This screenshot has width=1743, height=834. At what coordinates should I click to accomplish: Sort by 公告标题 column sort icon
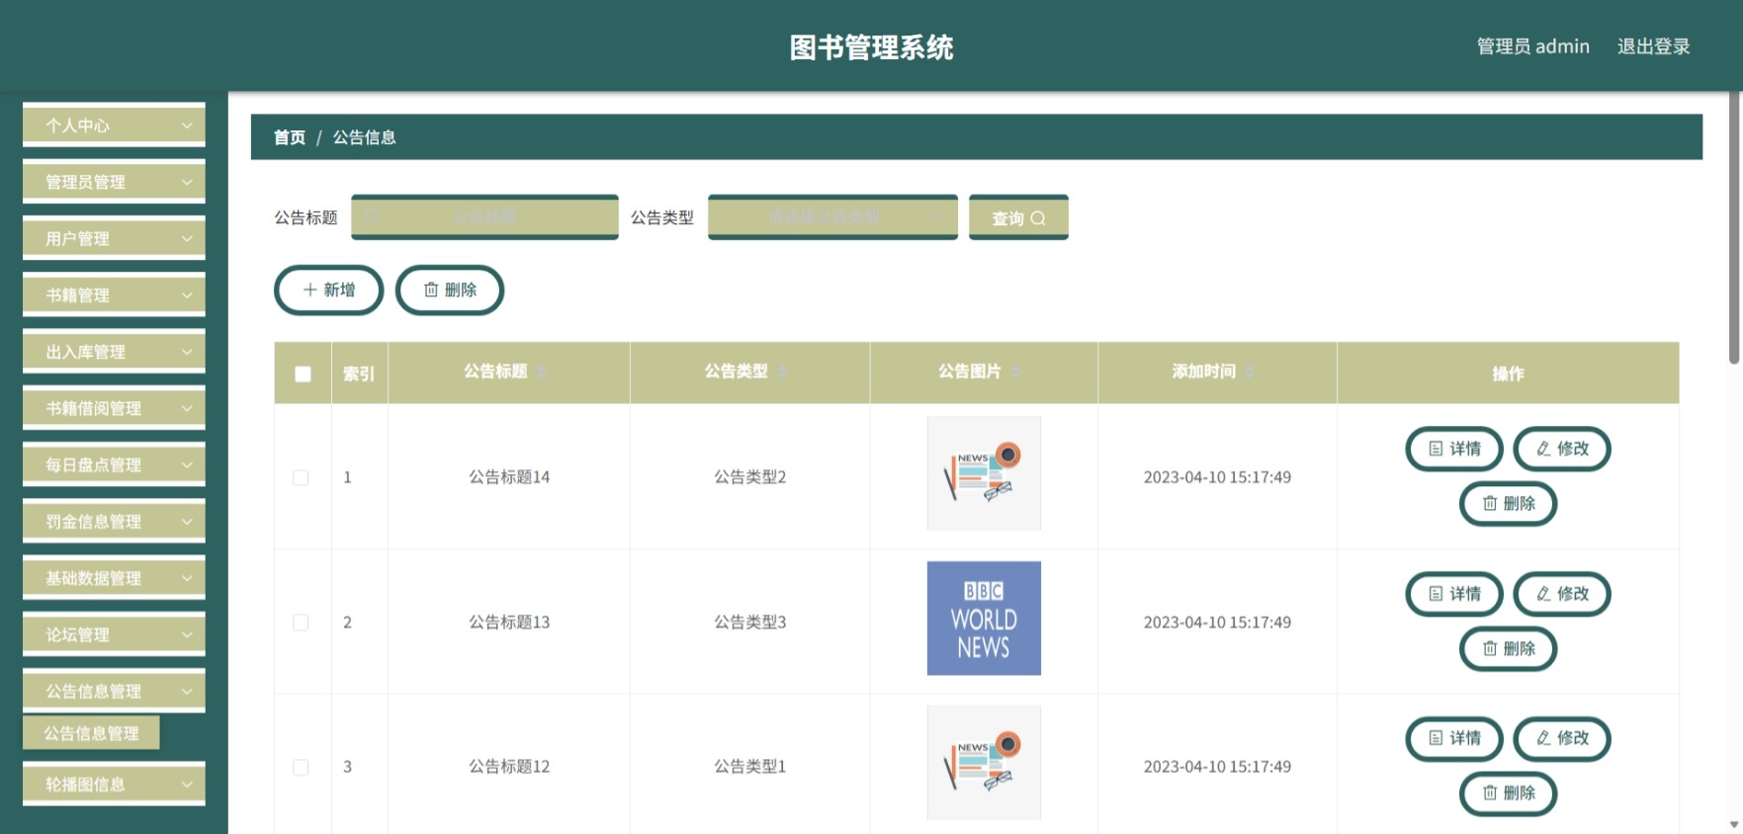pos(542,372)
